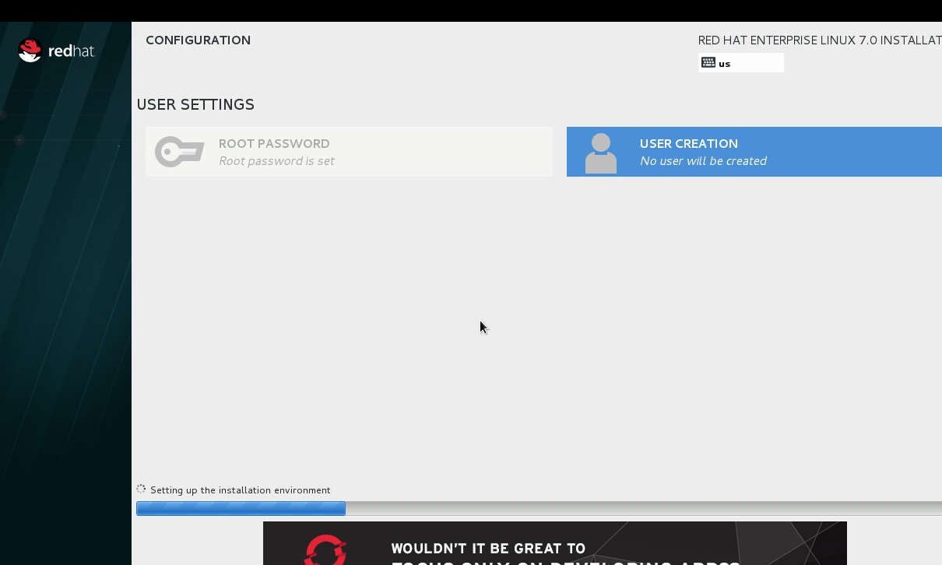Click the keyboard layout icon
This screenshot has height=565, width=942.
(708, 63)
